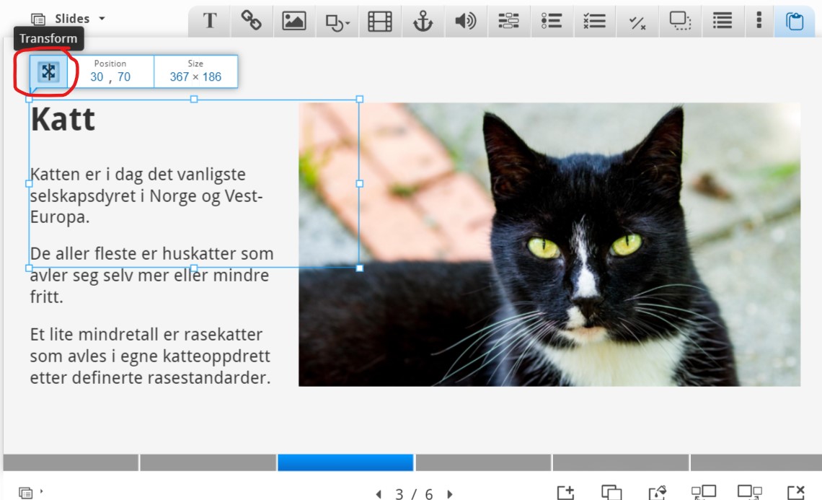The image size is (822, 500).
Task: Click the paragraph starting 'Et lite mindretall'
Action: (x=150, y=356)
